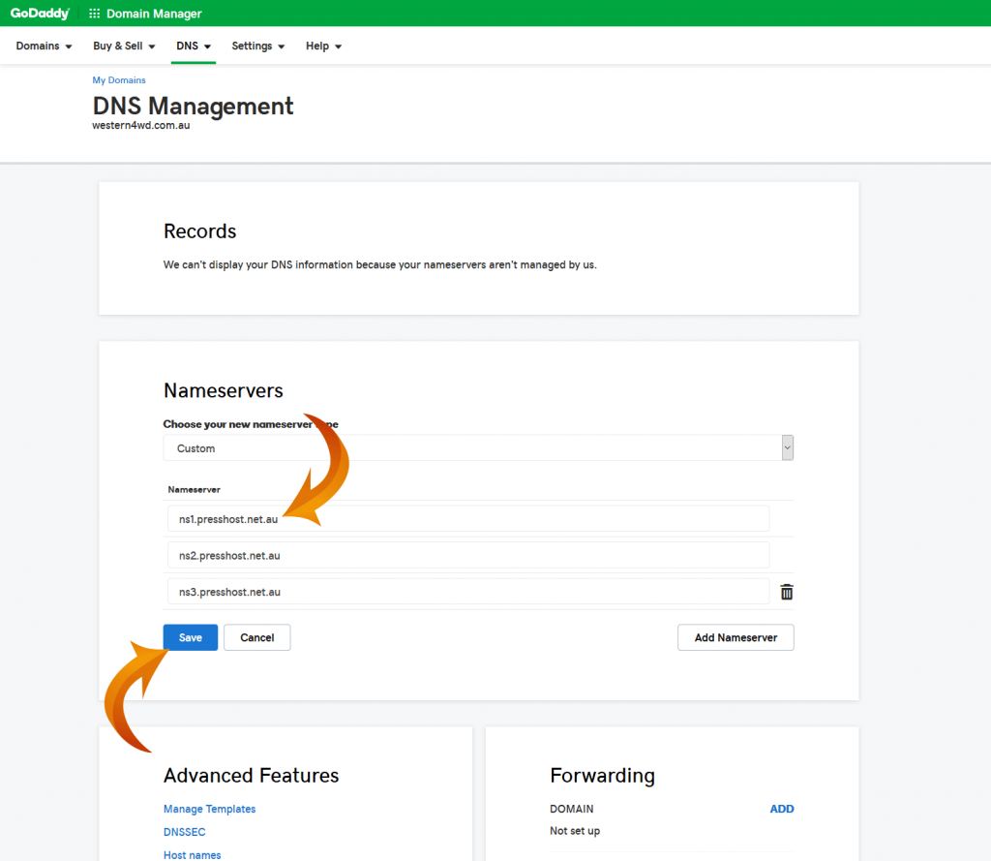The width and height of the screenshot is (991, 861).
Task: Click the Nameservers section heading
Action: pyautogui.click(x=224, y=391)
